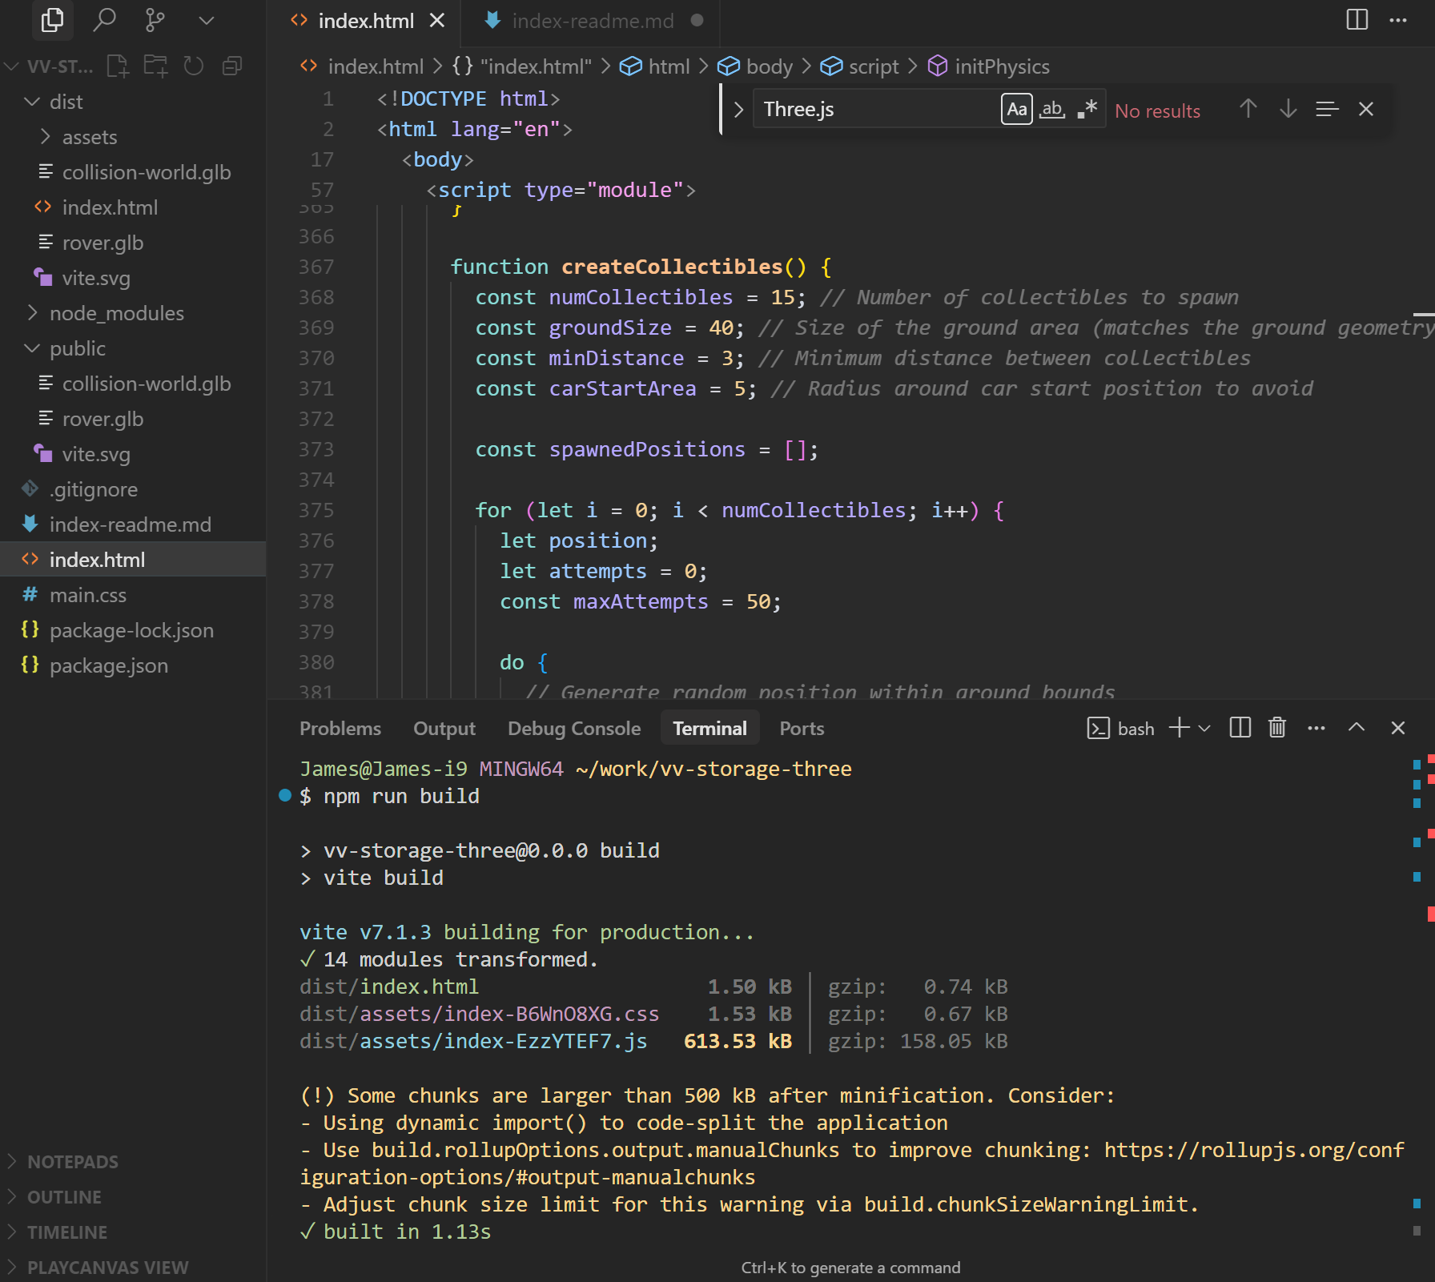
Task: Switch to the index-readme.md editor tab
Action: tap(593, 21)
